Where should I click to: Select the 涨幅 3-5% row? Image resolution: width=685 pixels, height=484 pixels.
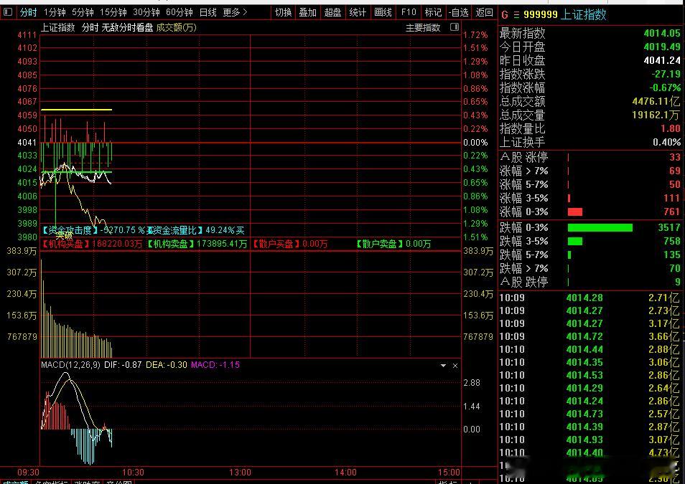pyautogui.click(x=590, y=198)
